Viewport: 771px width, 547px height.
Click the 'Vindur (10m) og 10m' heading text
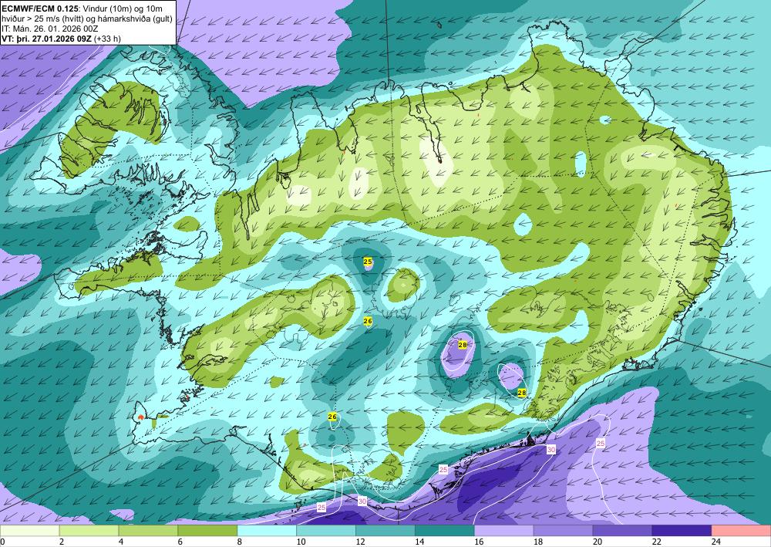(123, 8)
